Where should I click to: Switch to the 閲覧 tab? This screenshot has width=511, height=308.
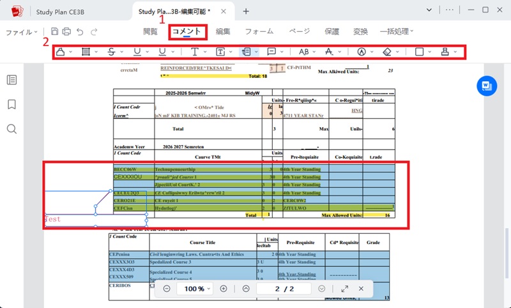(x=150, y=31)
